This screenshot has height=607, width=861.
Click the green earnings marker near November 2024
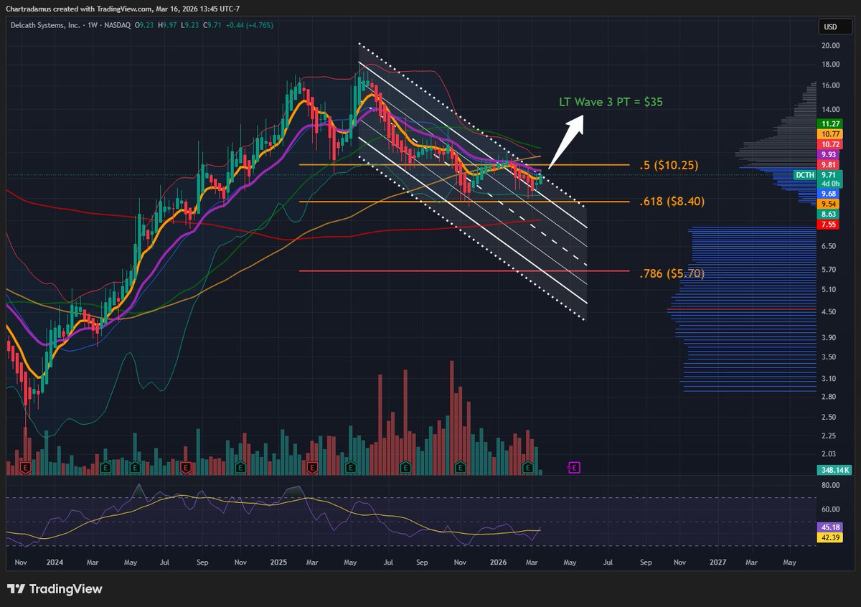pyautogui.click(x=242, y=468)
